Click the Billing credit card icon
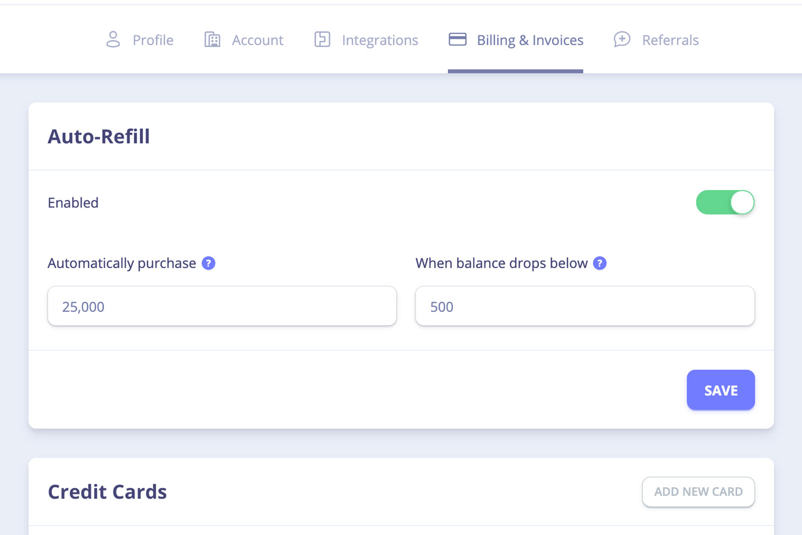Viewport: 802px width, 535px height. click(458, 40)
